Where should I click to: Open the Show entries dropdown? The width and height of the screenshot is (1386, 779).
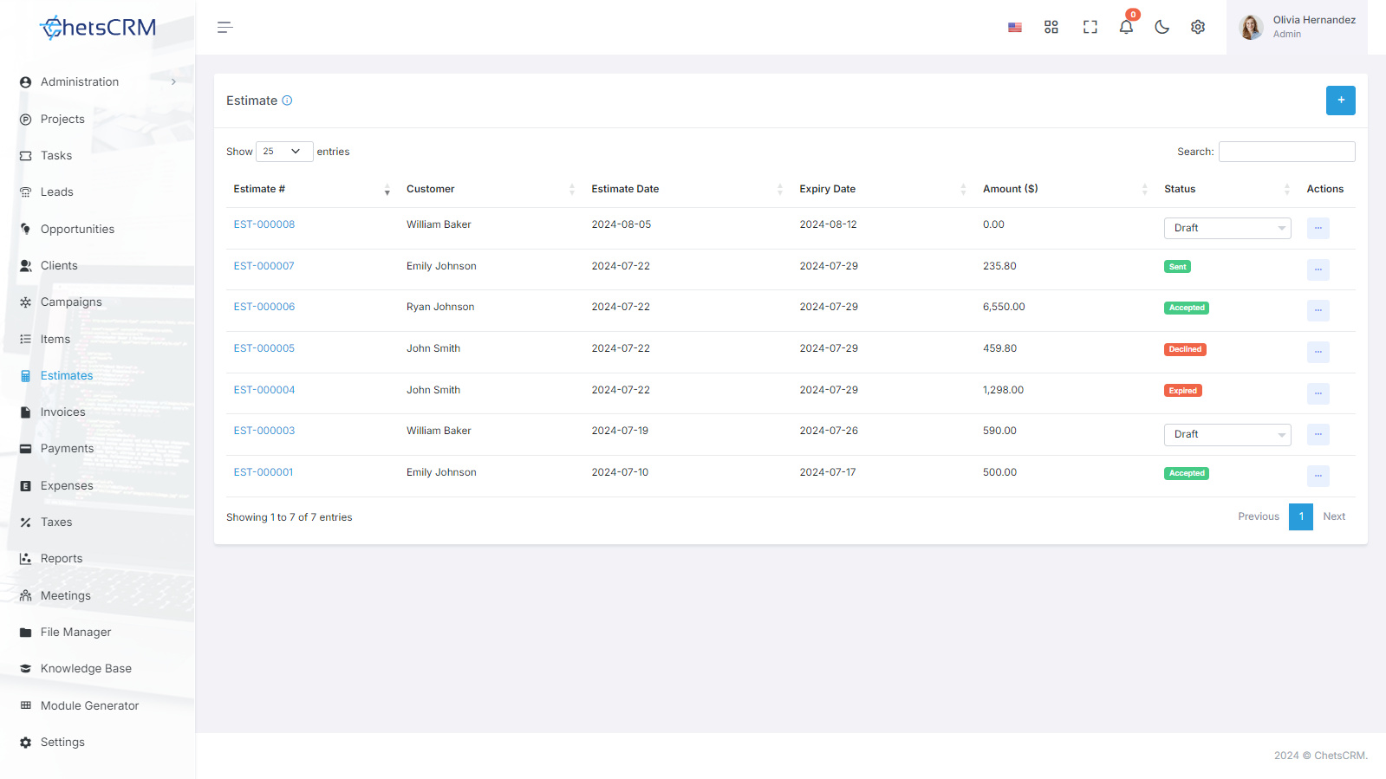(284, 152)
